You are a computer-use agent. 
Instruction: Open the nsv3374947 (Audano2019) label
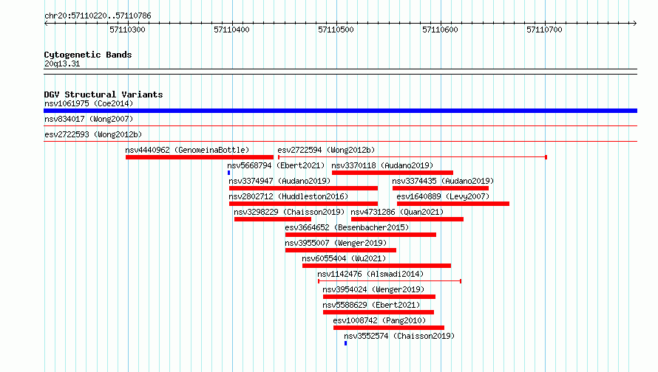(279, 181)
